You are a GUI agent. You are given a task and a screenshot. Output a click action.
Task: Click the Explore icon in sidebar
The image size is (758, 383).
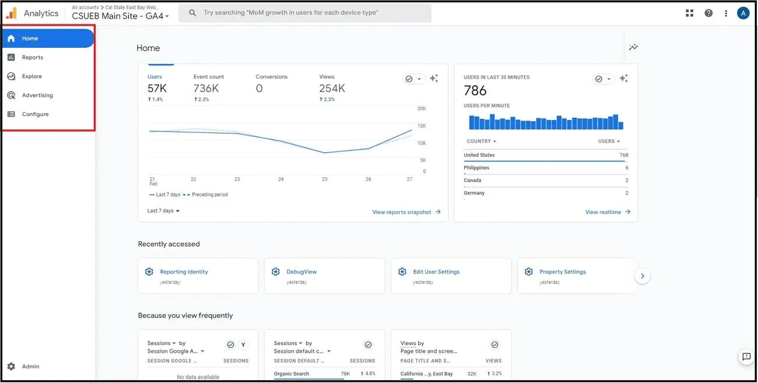[x=11, y=76]
